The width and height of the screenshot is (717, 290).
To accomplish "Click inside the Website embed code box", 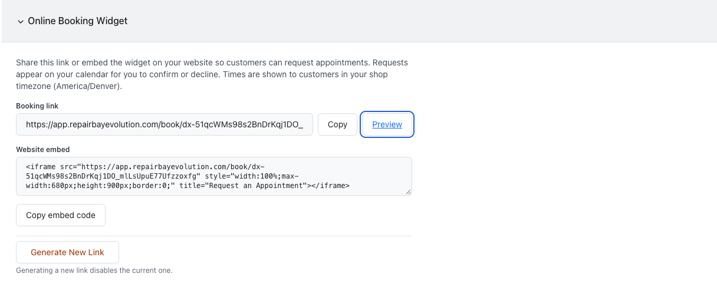I will coord(214,176).
